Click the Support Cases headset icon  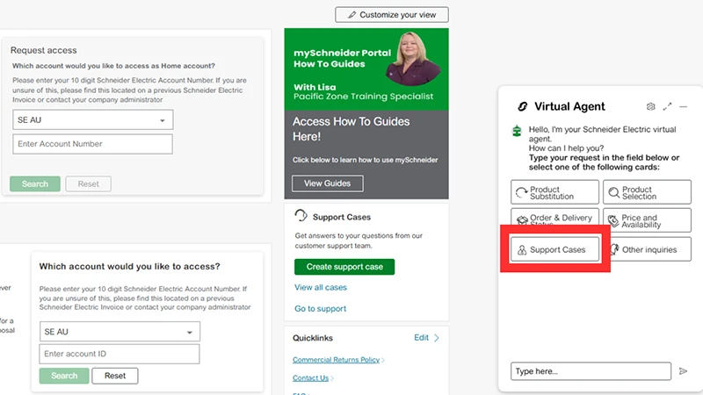pyautogui.click(x=301, y=215)
